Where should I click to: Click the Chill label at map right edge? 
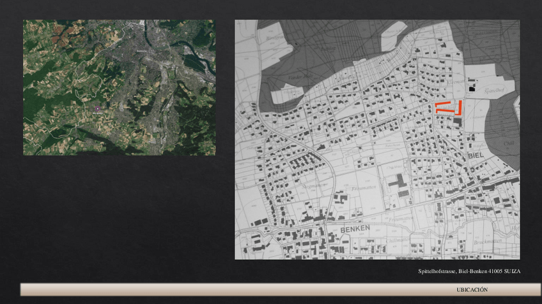pyautogui.click(x=510, y=143)
